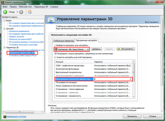Image resolution: width=165 pixels, height=121 pixels.
Task: Click the Применить button
Action: pyautogui.click(x=132, y=116)
